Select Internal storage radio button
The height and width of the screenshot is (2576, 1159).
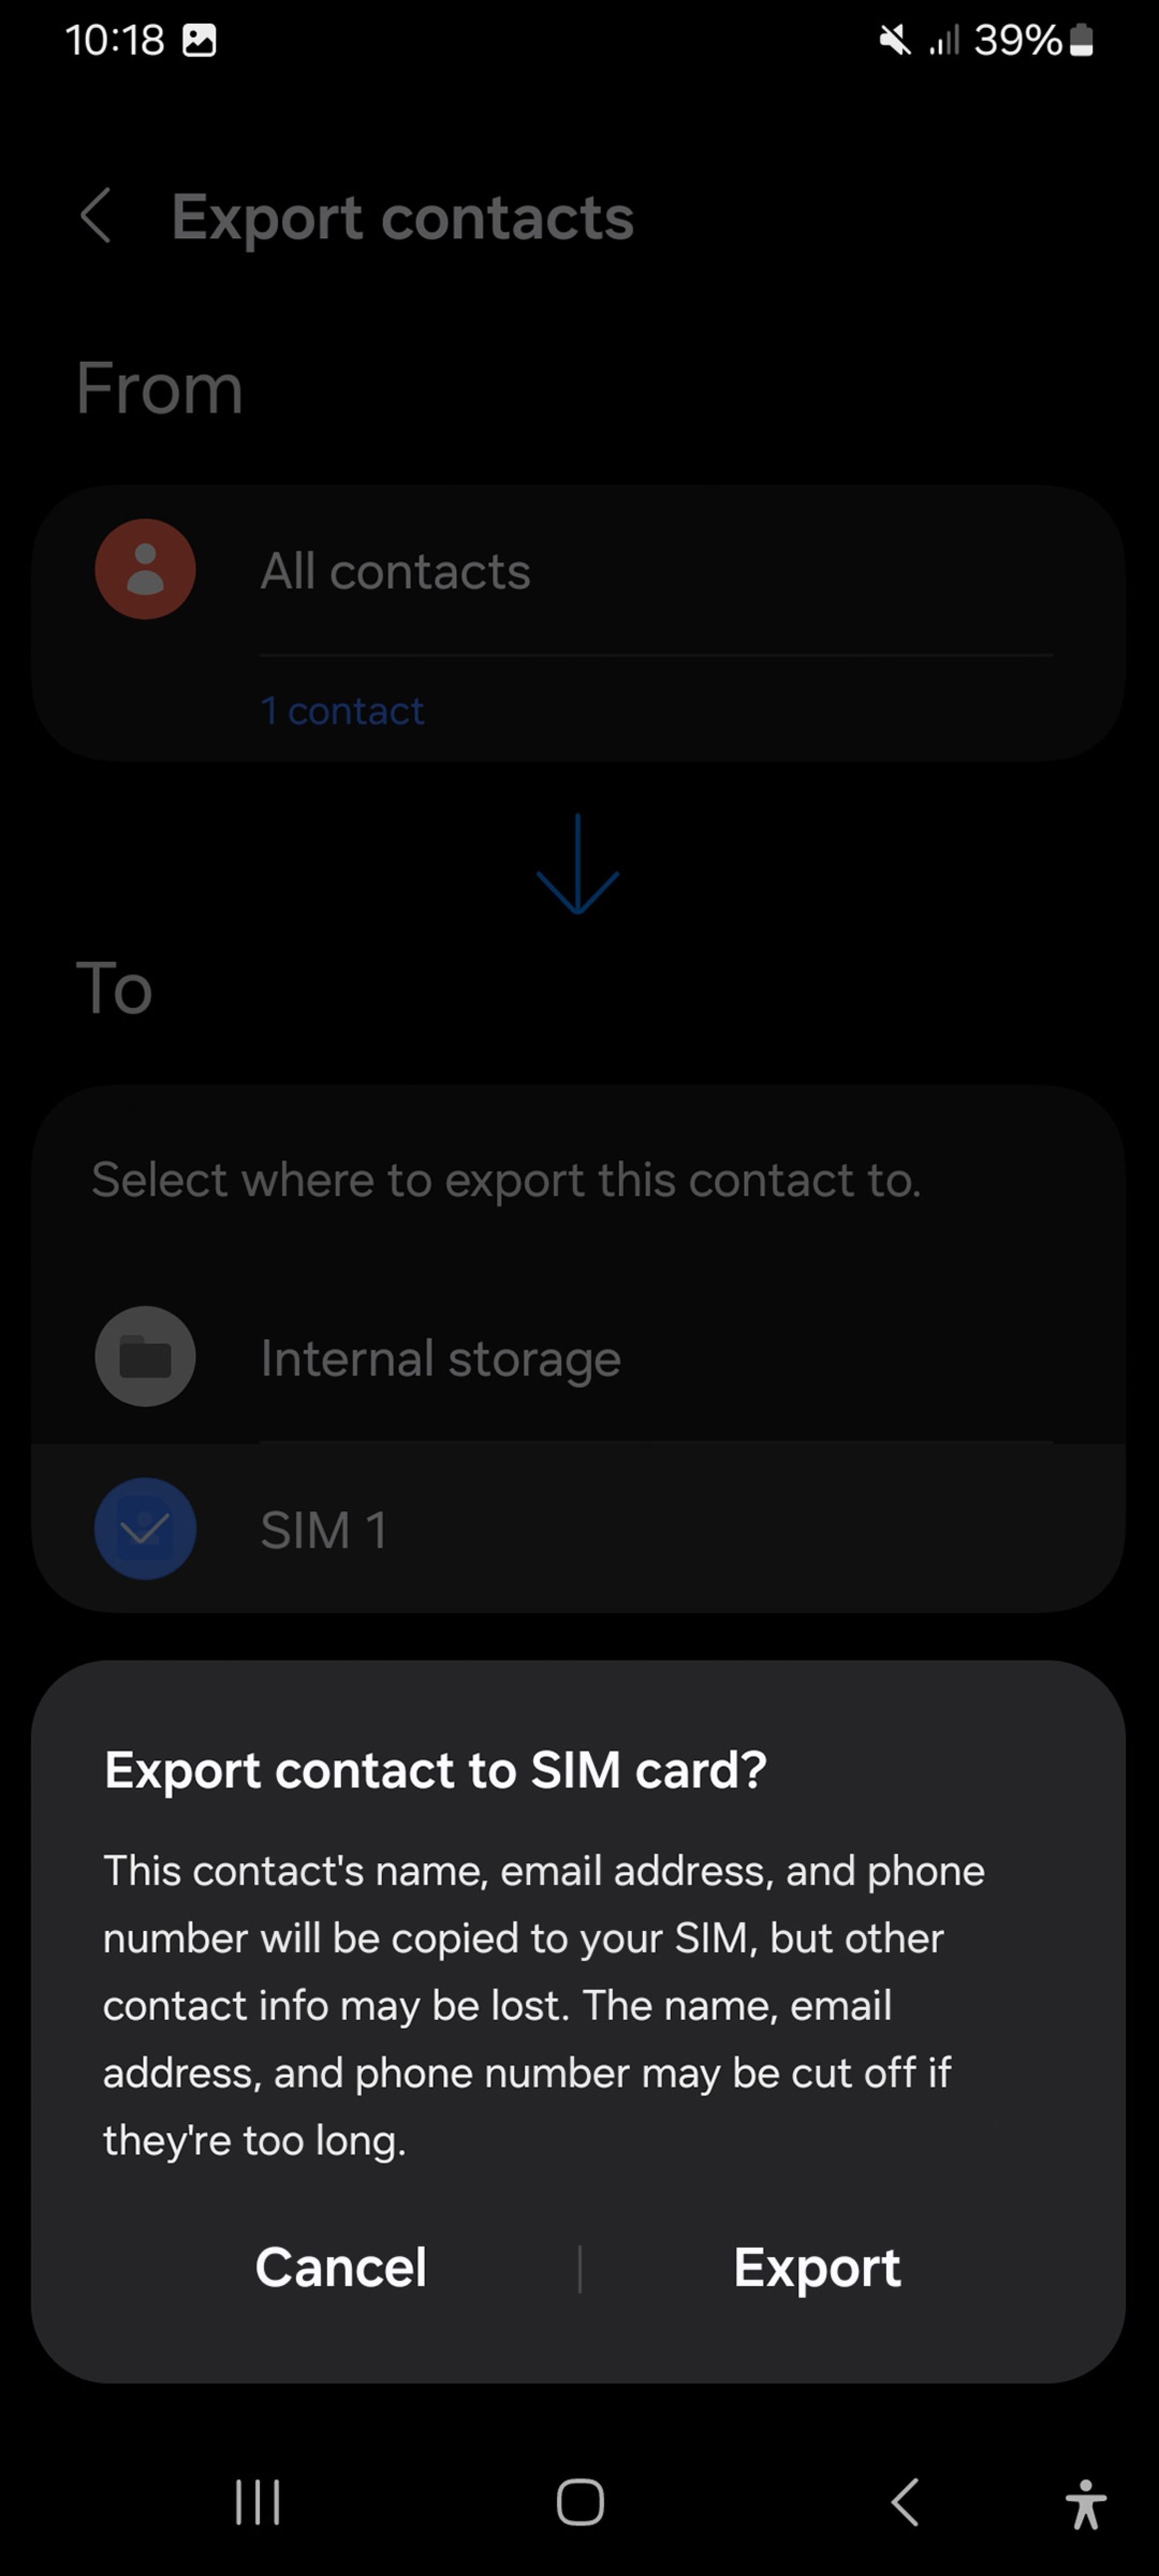point(144,1355)
